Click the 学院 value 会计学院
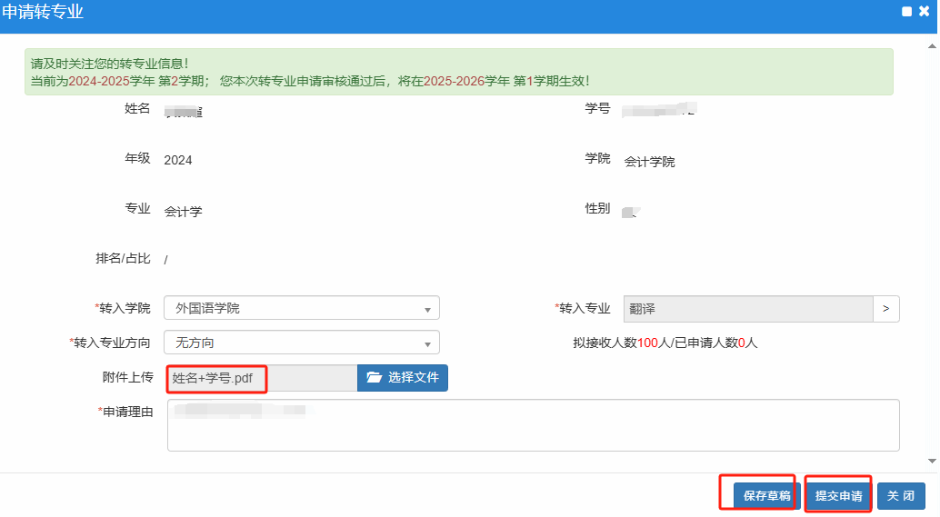Screen dimensions: 940x517 pos(649,162)
